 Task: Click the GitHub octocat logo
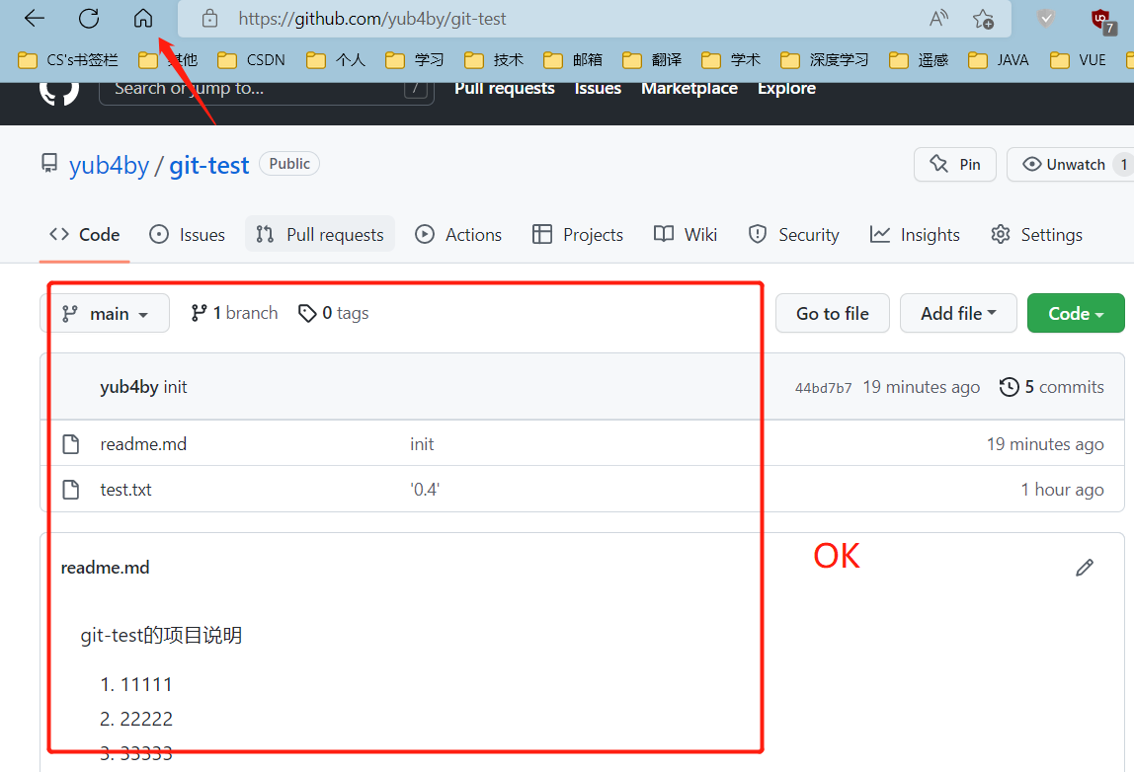[x=58, y=93]
